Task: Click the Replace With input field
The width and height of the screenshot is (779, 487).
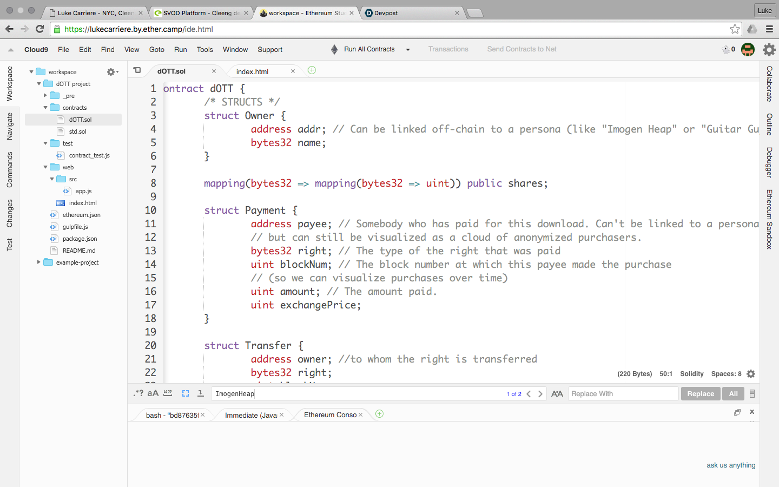Action: click(623, 394)
